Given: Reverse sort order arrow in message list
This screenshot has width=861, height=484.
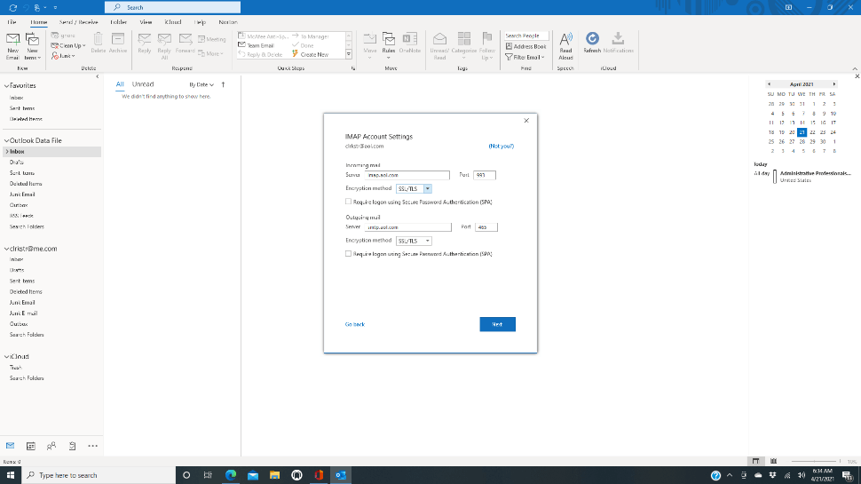Looking at the screenshot, I should tap(223, 84).
